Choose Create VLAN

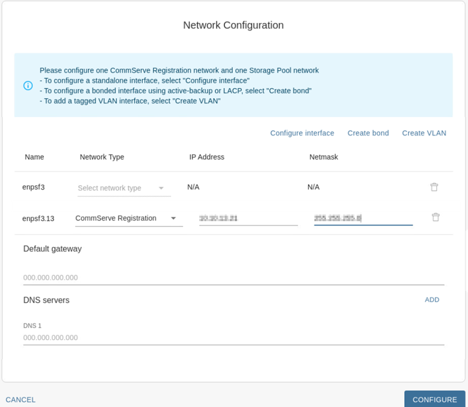pos(424,133)
